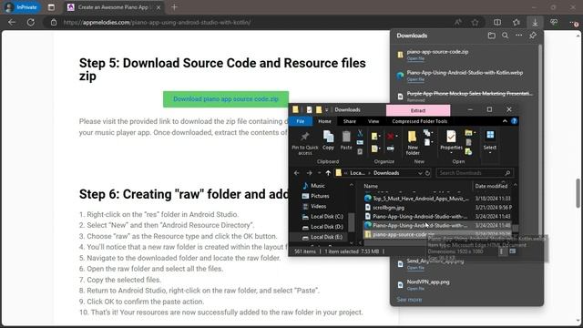Click Copy in Explorer ribbon
The image size is (583, 328).
pos(328,140)
